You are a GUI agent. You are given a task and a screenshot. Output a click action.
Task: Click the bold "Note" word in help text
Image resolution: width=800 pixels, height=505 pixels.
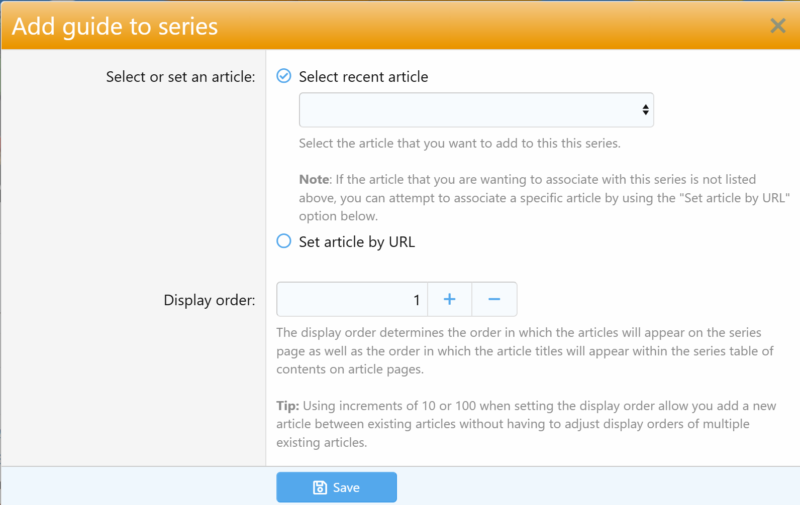pyautogui.click(x=314, y=180)
